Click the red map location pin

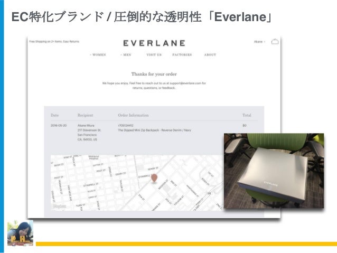[x=154, y=178]
